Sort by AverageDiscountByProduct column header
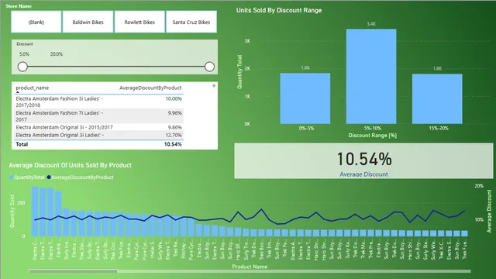 point(150,88)
